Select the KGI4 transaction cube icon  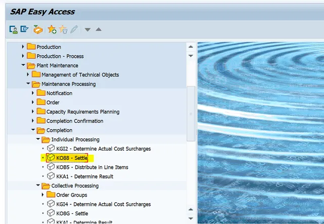point(51,204)
